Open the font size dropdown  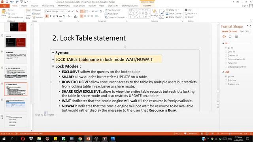(x=66, y=11)
